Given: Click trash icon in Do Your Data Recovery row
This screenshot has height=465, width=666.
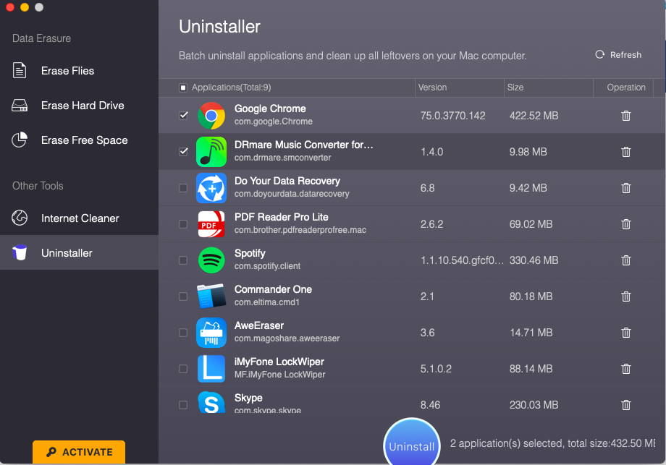Looking at the screenshot, I should (x=626, y=187).
